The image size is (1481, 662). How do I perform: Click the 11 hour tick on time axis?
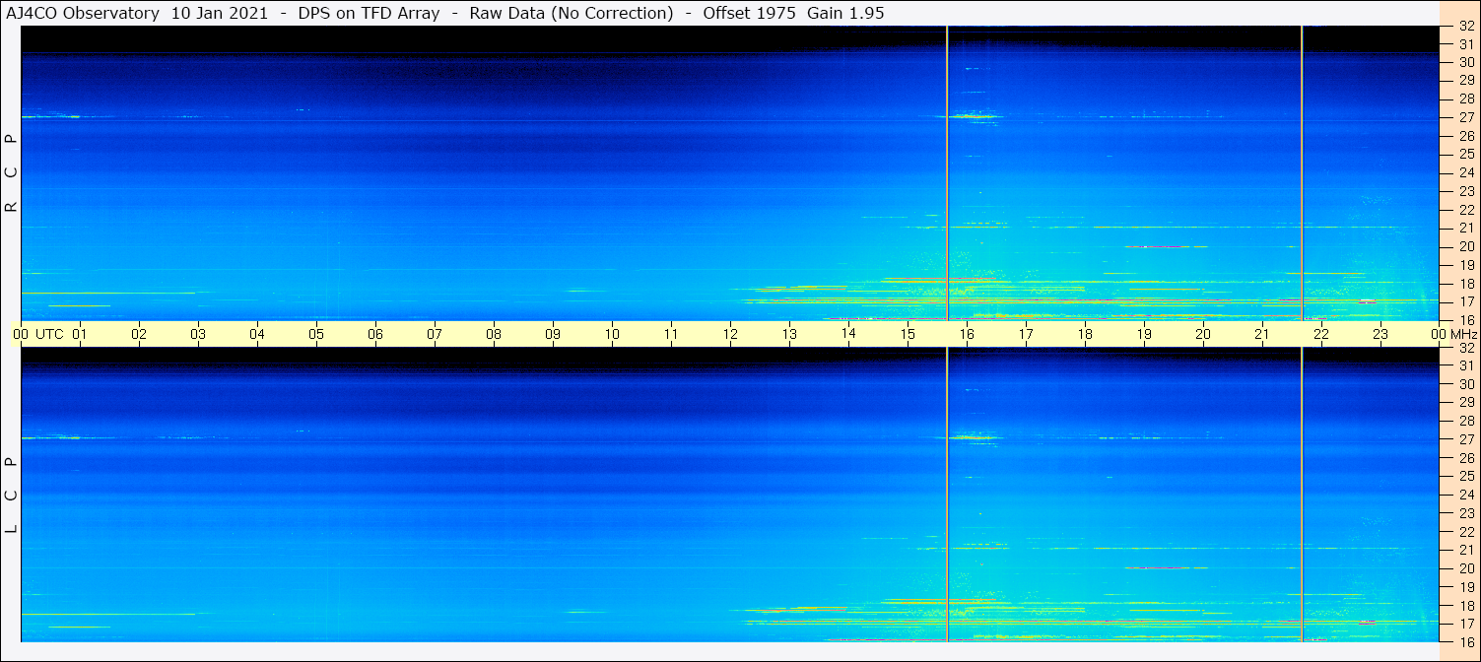tap(671, 334)
